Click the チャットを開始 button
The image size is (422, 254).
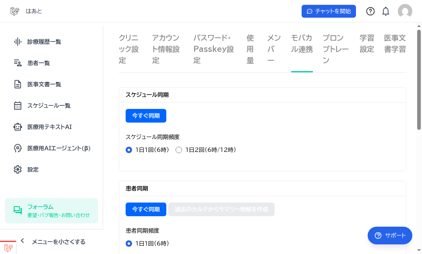329,11
